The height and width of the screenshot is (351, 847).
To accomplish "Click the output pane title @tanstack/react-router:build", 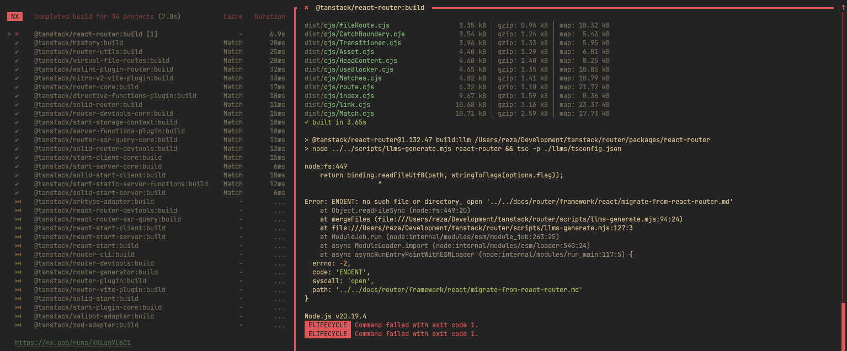I will click(x=370, y=8).
